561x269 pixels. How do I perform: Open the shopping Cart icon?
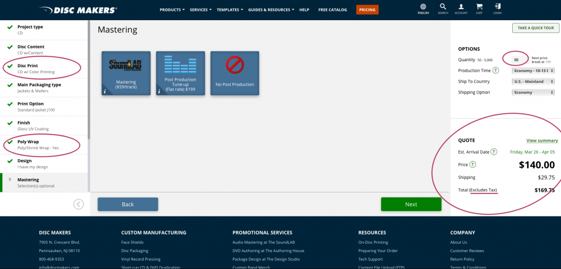(479, 8)
